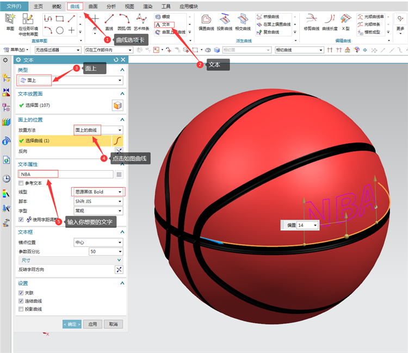
Task: Open the 锚点位置 中心 dropdown
Action: (x=98, y=243)
